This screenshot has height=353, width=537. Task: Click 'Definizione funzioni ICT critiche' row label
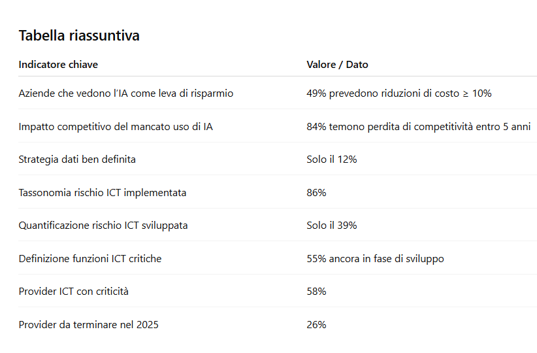(x=90, y=259)
